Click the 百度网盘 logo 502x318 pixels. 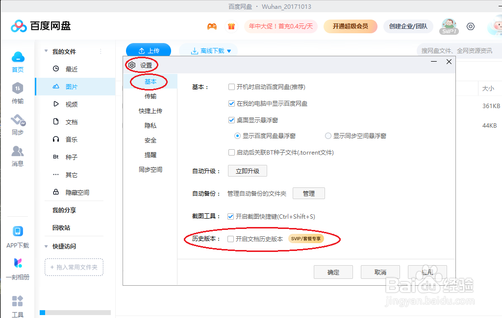(x=41, y=26)
